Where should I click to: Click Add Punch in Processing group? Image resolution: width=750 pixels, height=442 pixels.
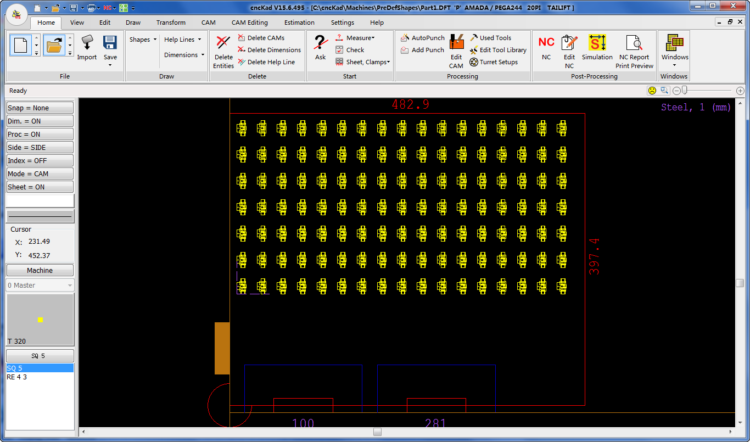point(422,50)
